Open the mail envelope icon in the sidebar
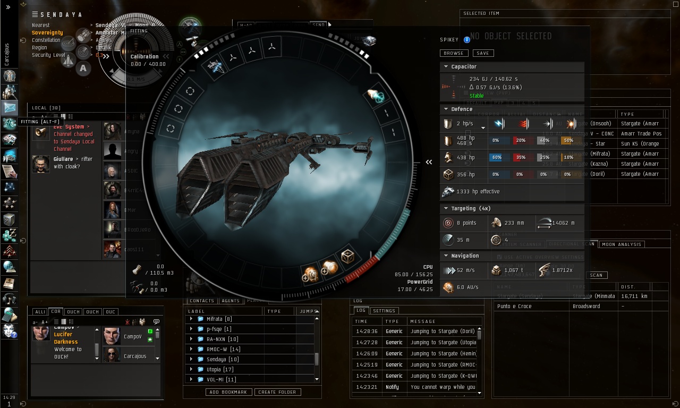Viewport: 680px width, 408px height. point(10,108)
